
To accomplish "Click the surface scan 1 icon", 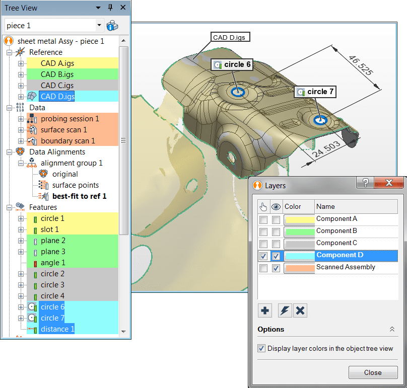I will coord(32,130).
